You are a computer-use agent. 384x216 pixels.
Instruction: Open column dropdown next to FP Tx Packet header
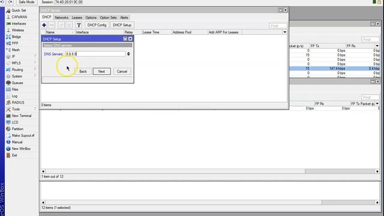coord(377,104)
